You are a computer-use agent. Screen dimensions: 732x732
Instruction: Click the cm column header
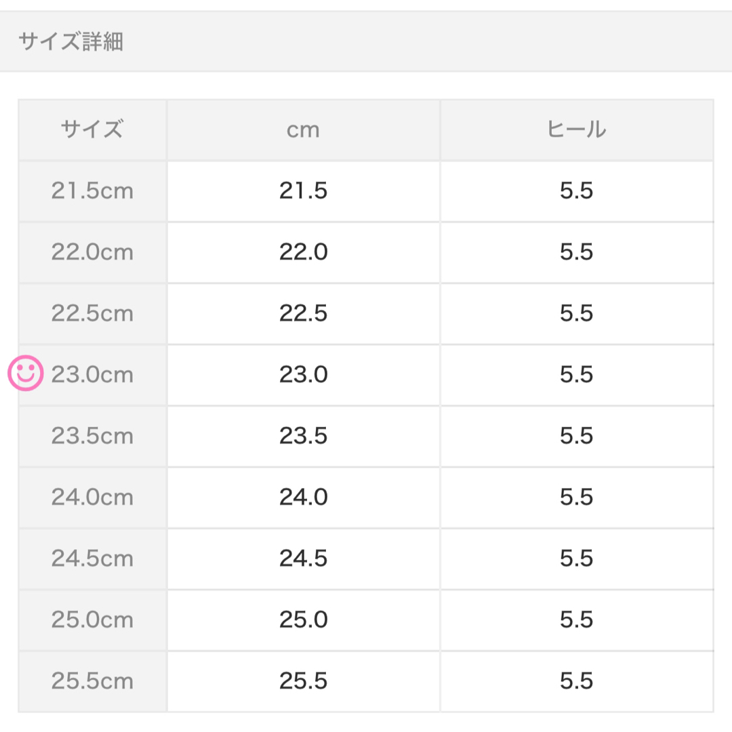pos(304,129)
